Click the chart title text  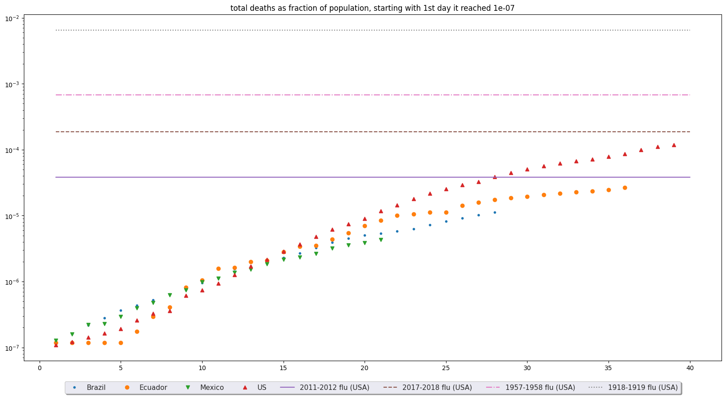(372, 8)
